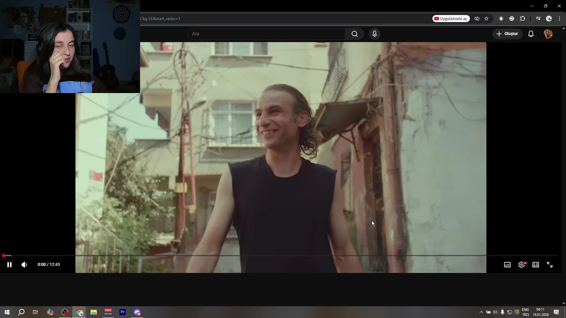Open the Extensions puzzle piece menu
This screenshot has width=566, height=318.
523,19
